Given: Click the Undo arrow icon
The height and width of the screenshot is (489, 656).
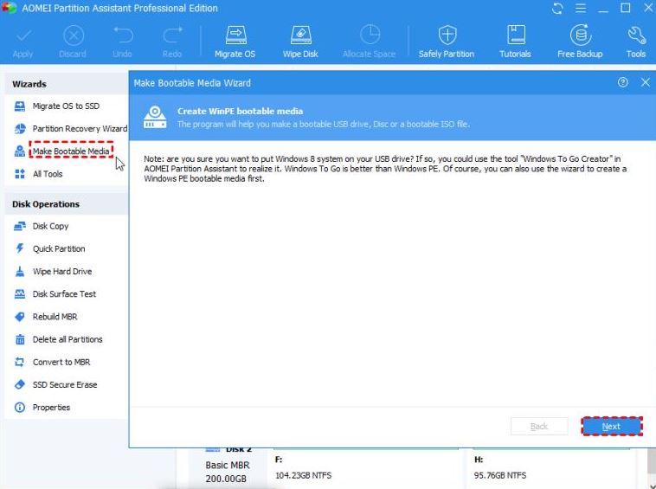Looking at the screenshot, I should point(123,35).
